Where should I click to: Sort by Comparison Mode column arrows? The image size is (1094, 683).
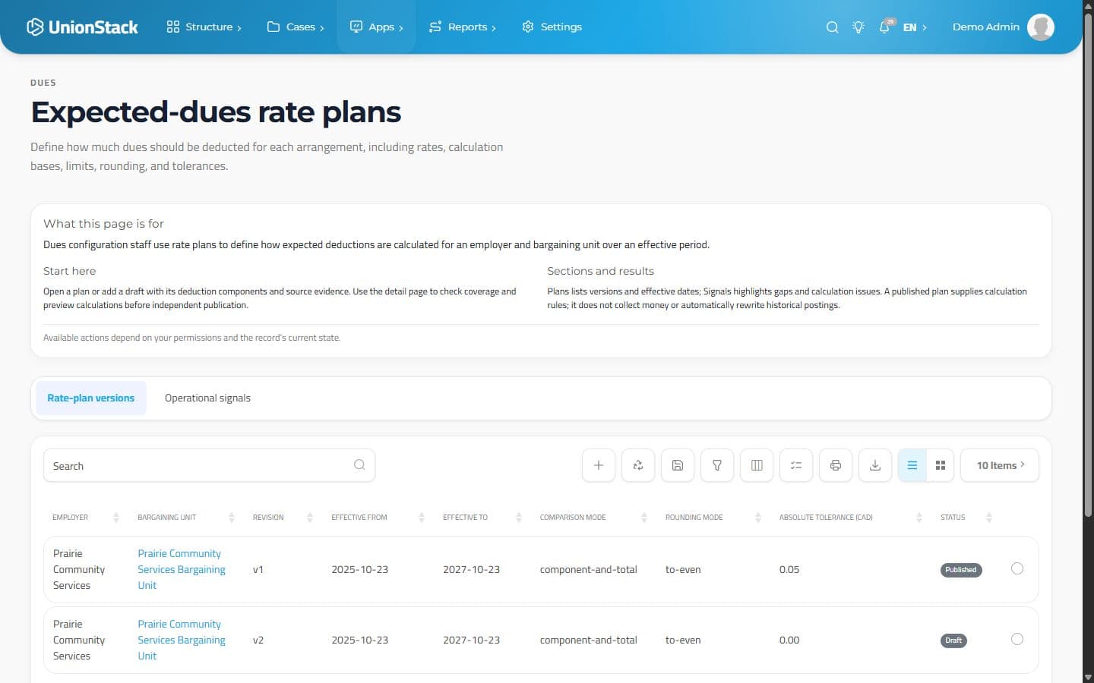click(644, 518)
